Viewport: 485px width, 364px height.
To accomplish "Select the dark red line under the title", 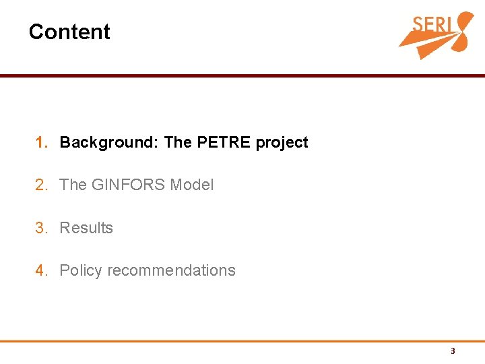I will point(243,75).
